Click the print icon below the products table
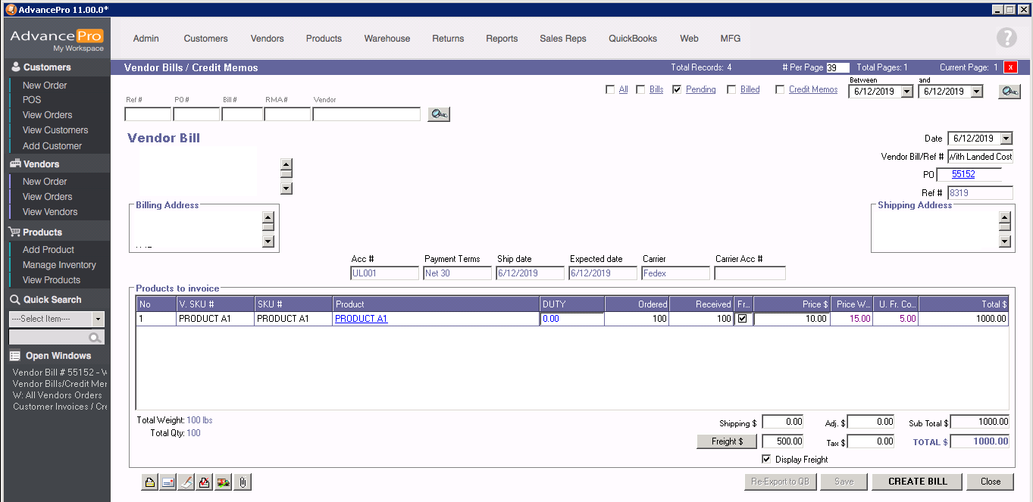Viewport: 1033px width, 502px height. pos(150,482)
